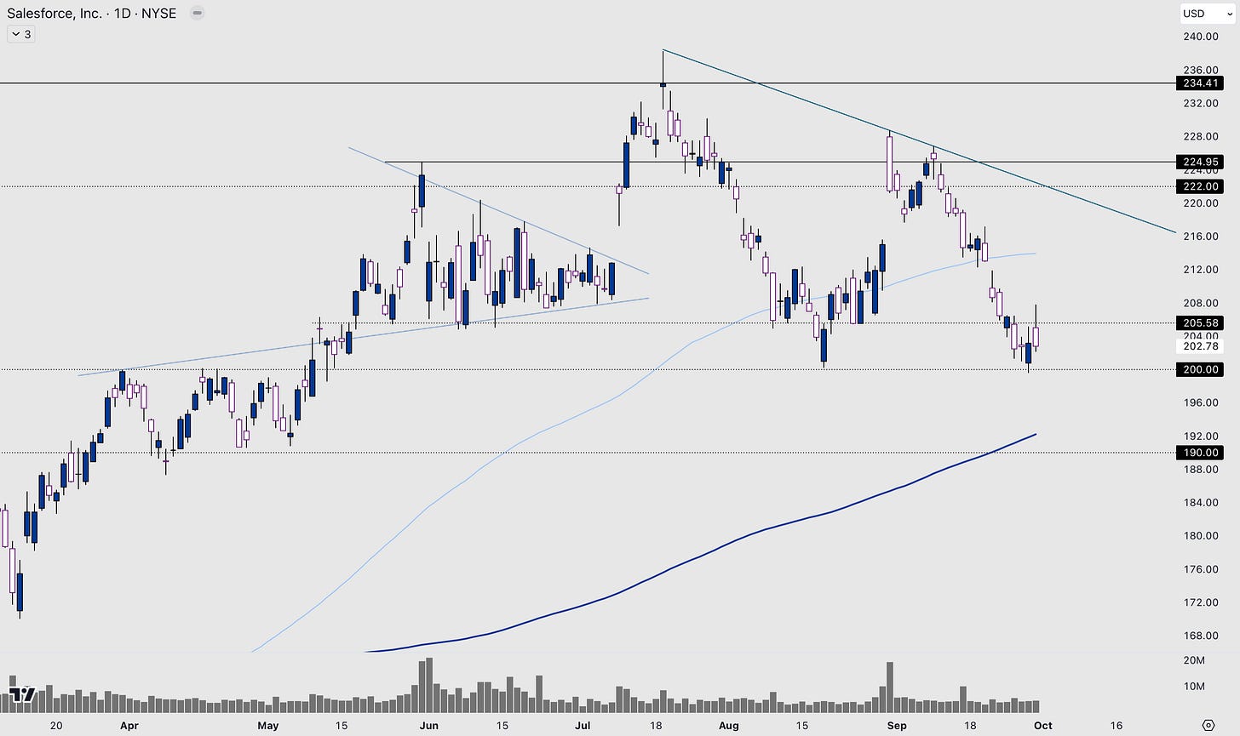Click the 202.78 last price label

1200,345
